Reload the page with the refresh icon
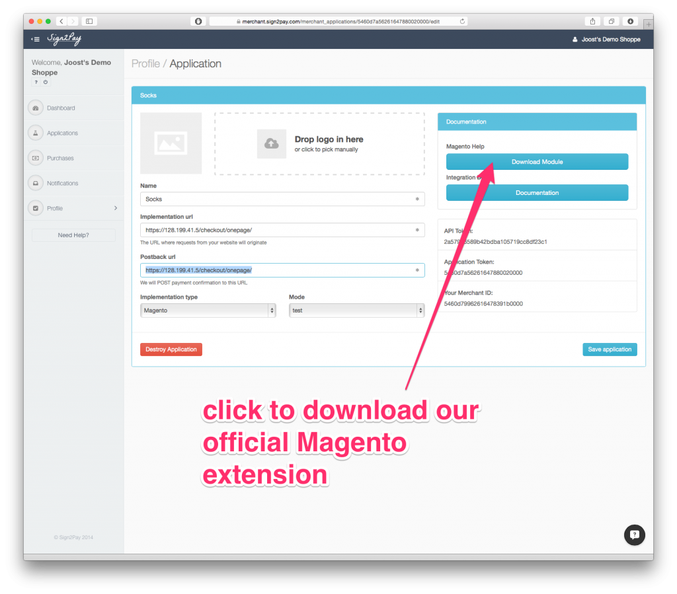The image size is (677, 594). pyautogui.click(x=462, y=21)
